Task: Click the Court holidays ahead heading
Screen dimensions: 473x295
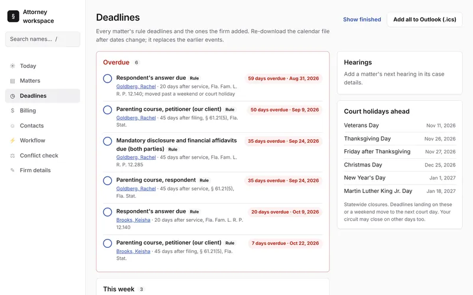Action: click(377, 112)
